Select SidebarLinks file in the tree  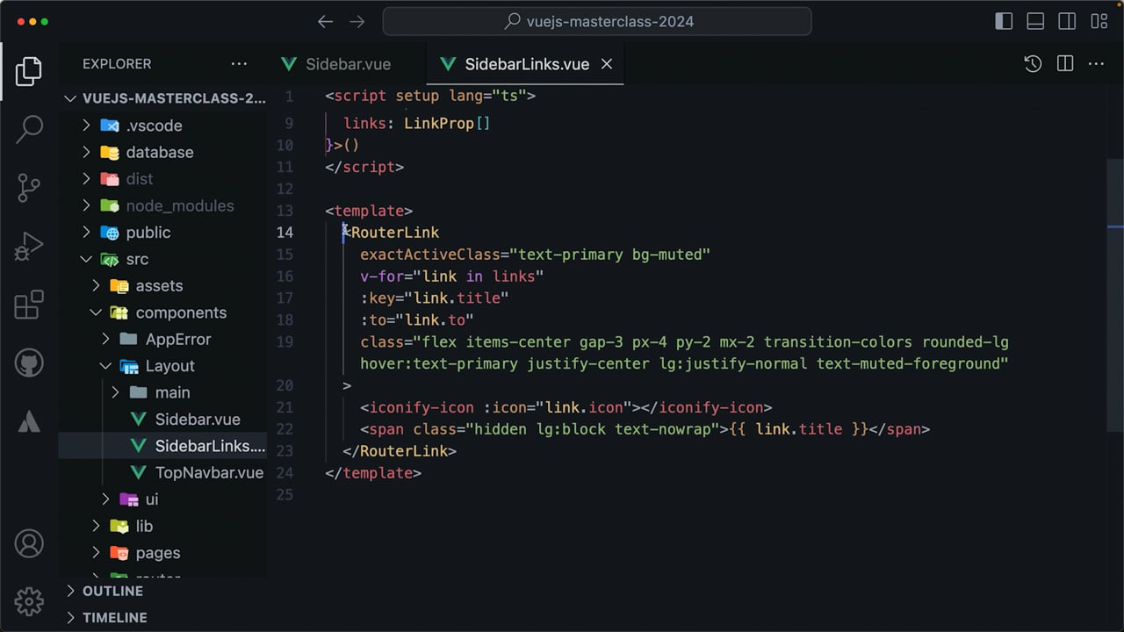pyautogui.click(x=162, y=446)
